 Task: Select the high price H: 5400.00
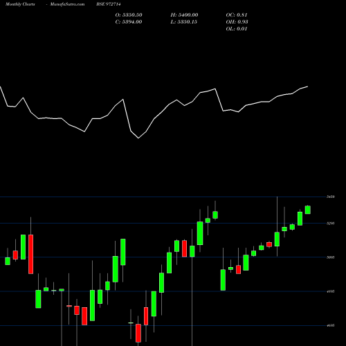pos(184,15)
